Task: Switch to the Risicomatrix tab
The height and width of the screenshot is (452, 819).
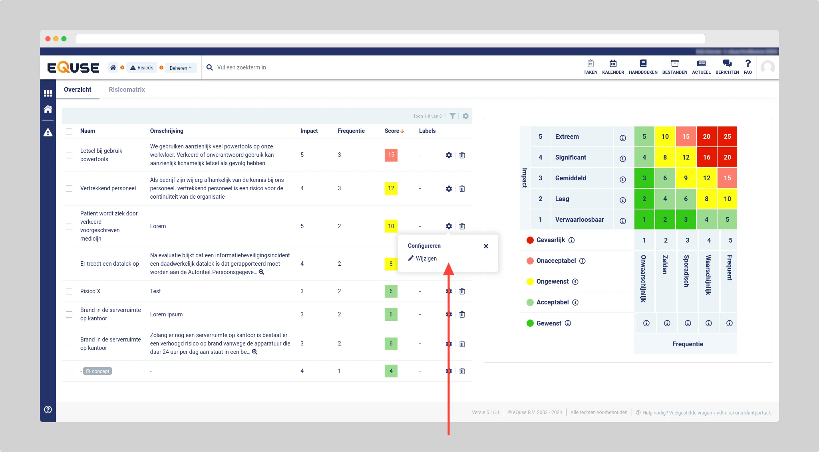Action: 127,89
